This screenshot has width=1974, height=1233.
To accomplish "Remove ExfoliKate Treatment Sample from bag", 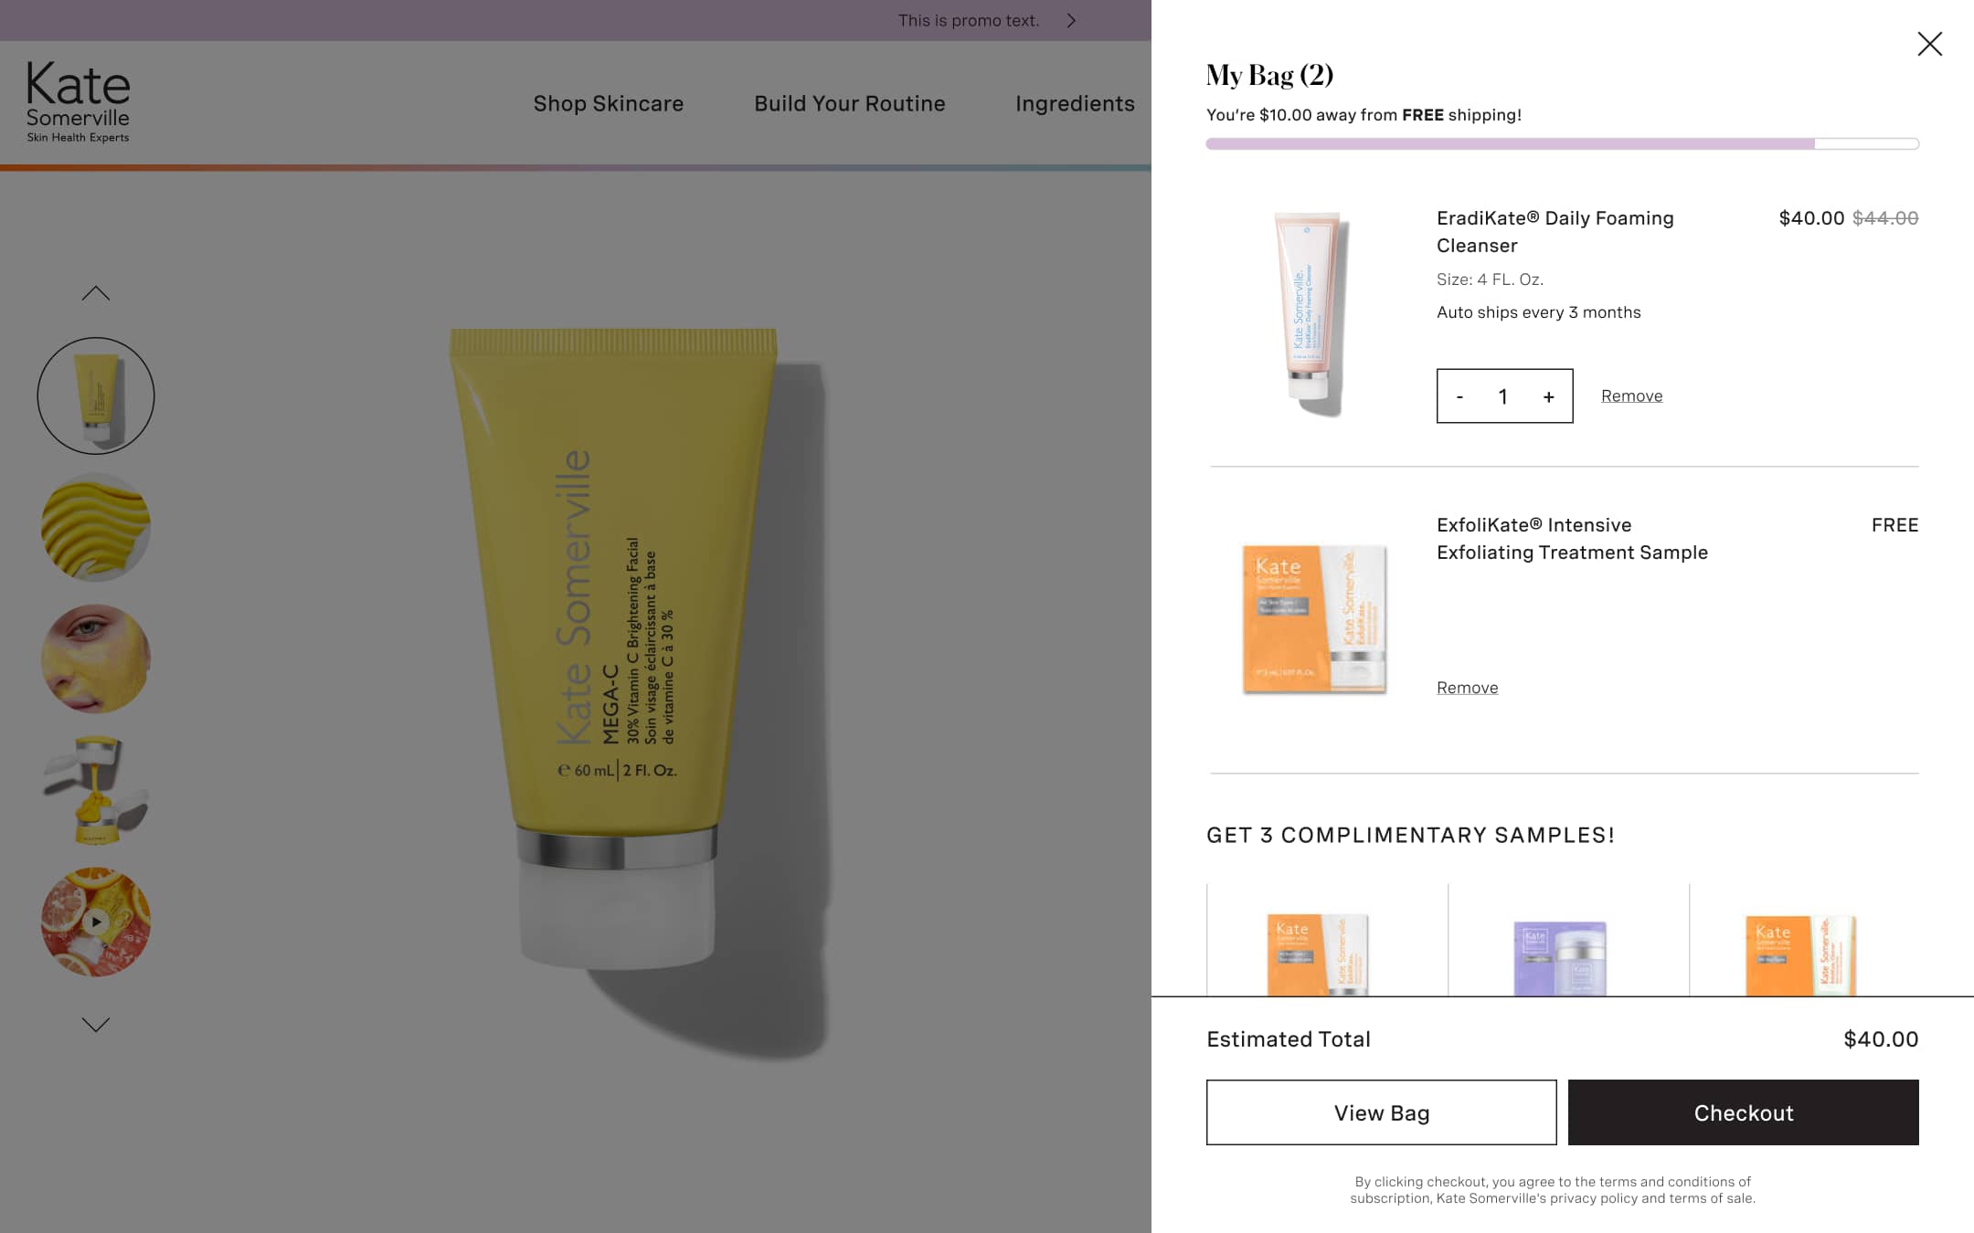I will click(1467, 688).
